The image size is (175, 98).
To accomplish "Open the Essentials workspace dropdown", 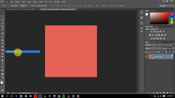I will coord(167,6).
